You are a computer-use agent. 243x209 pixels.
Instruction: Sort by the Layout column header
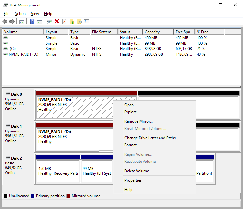(56, 32)
